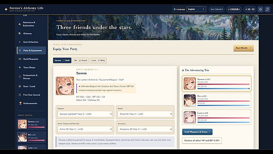Click Serena's HP bar in Adventuring Trio

pos(224,84)
